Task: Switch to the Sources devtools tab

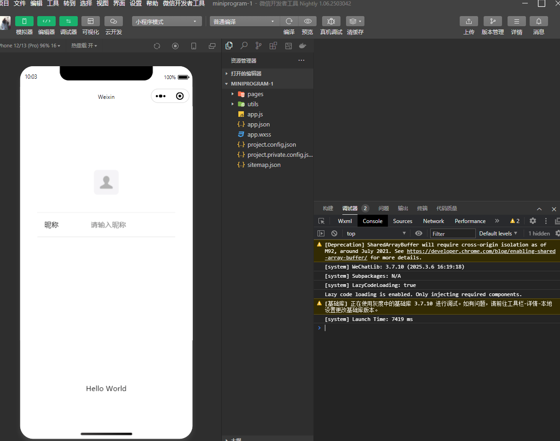Action: point(403,221)
